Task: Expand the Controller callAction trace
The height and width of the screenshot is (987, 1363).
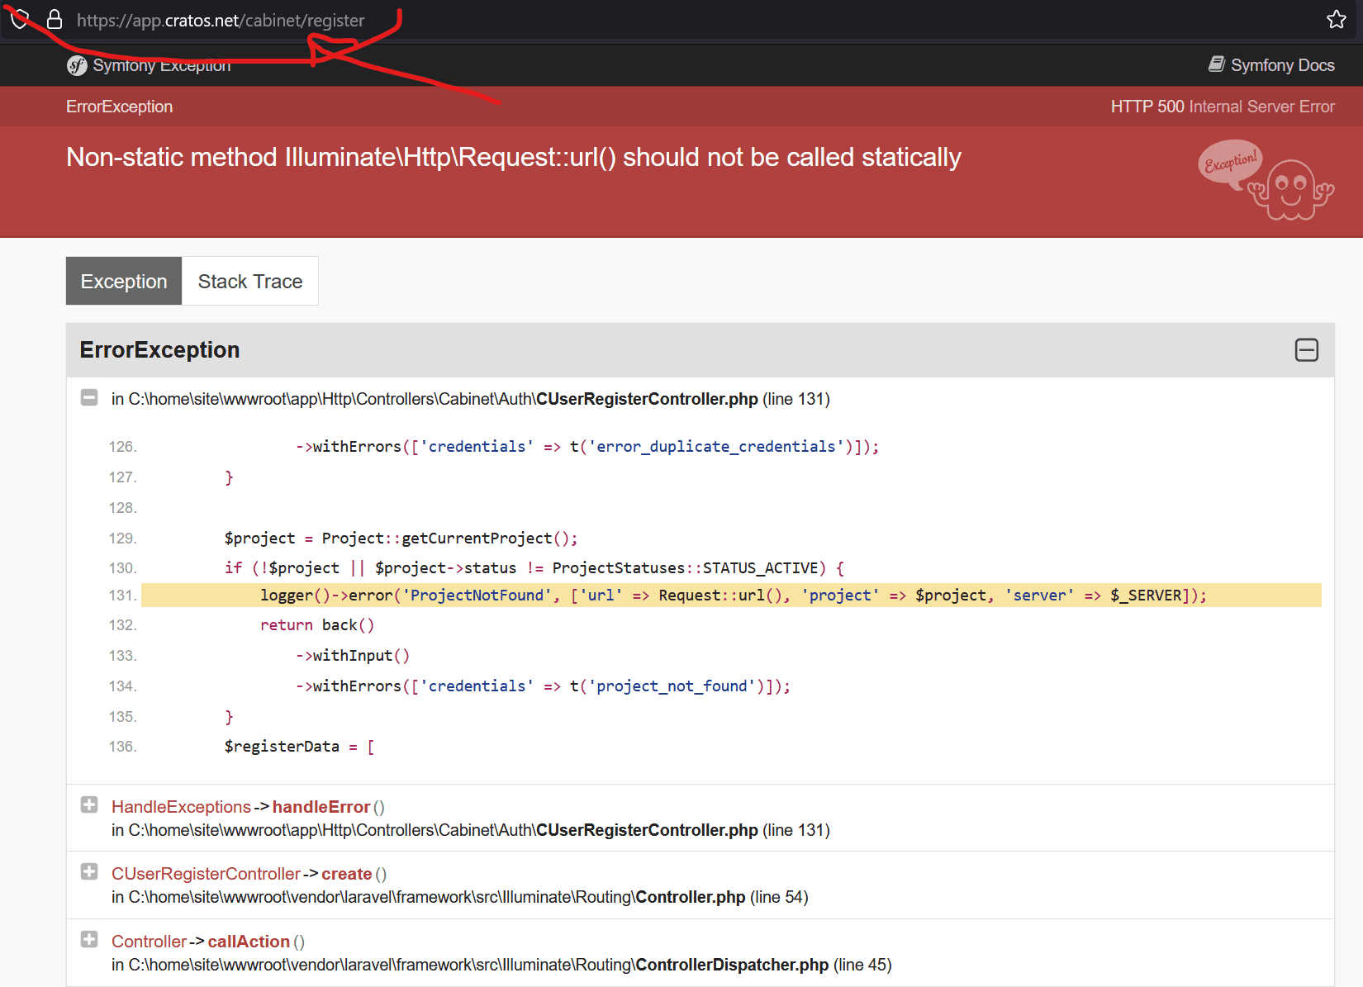Action: pyautogui.click(x=89, y=940)
